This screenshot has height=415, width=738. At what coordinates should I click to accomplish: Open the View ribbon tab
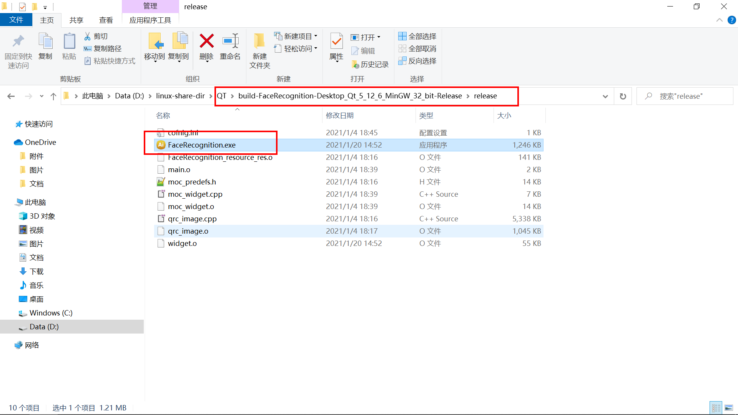coord(106,20)
